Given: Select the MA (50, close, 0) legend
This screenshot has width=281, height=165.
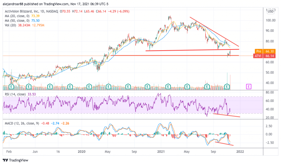Looking at the screenshot, I should click(x=17, y=21).
